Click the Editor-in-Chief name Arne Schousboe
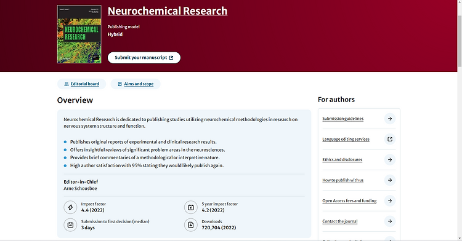The image size is (462, 241). pyautogui.click(x=80, y=188)
